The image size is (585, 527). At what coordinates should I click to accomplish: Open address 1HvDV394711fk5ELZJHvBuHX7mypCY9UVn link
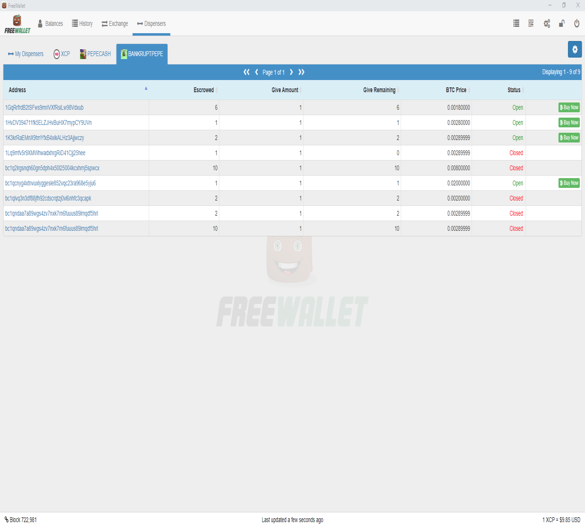pos(48,122)
